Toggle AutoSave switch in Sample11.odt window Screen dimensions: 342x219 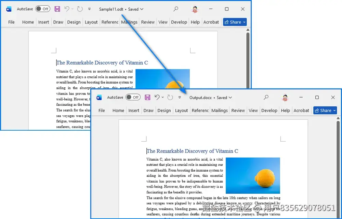point(43,9)
